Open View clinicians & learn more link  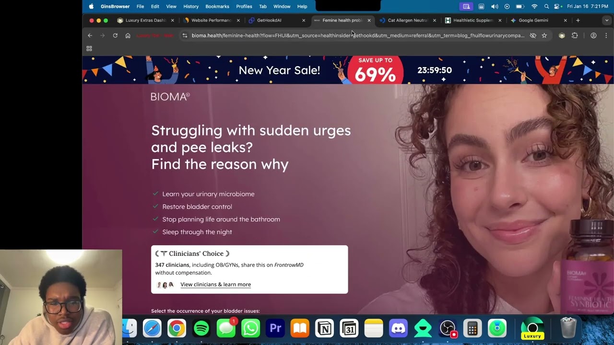pyautogui.click(x=215, y=285)
